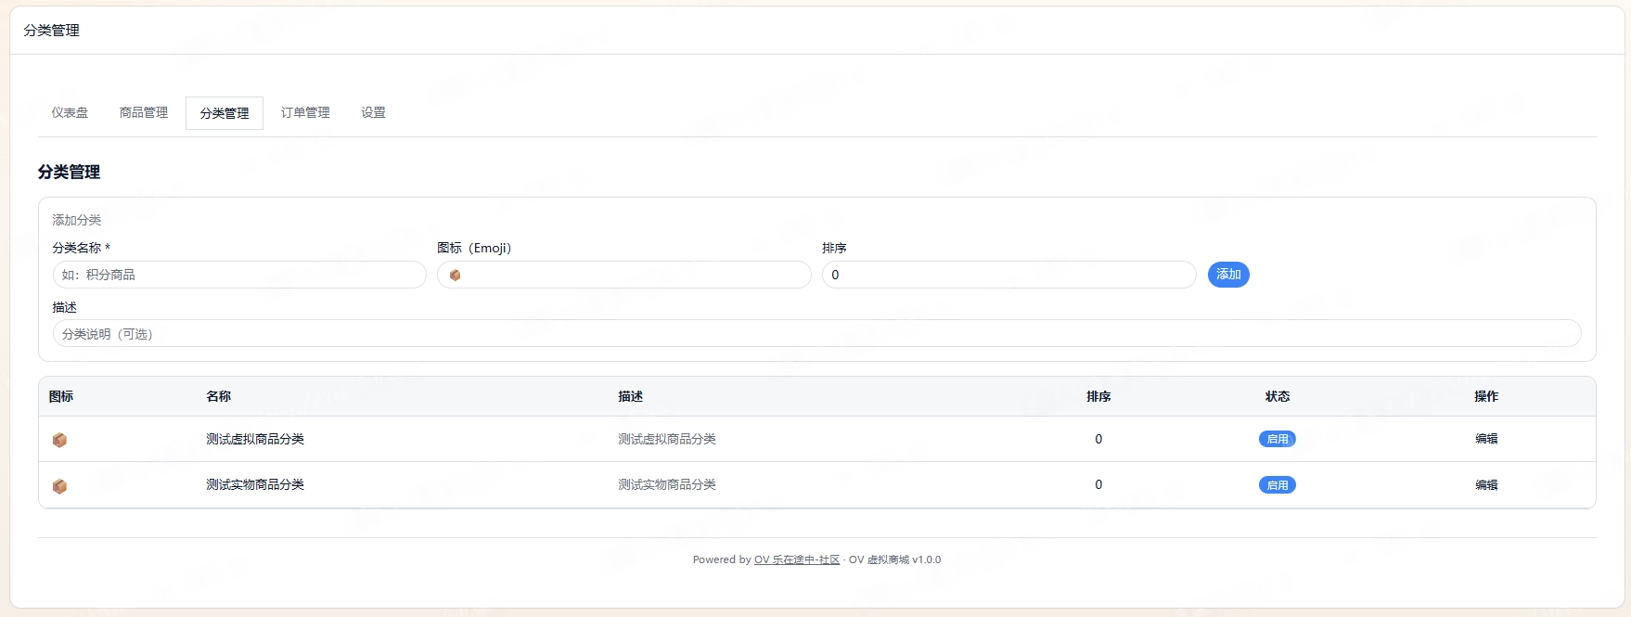The height and width of the screenshot is (617, 1631).
Task: Click the sort value 0 of 测试实物商品分类
Action: (1098, 484)
